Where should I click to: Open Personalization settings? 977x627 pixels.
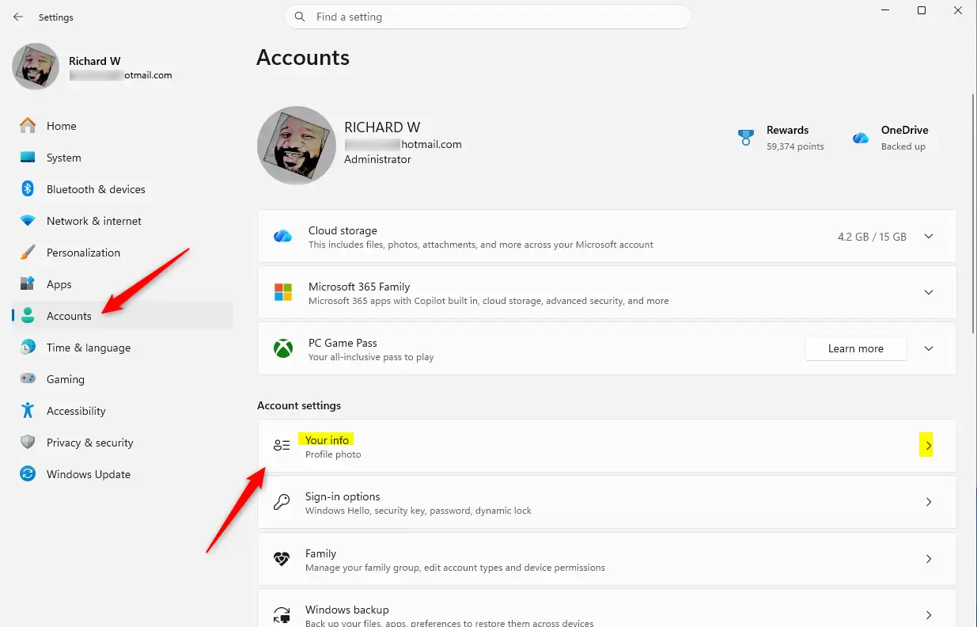[123, 253]
